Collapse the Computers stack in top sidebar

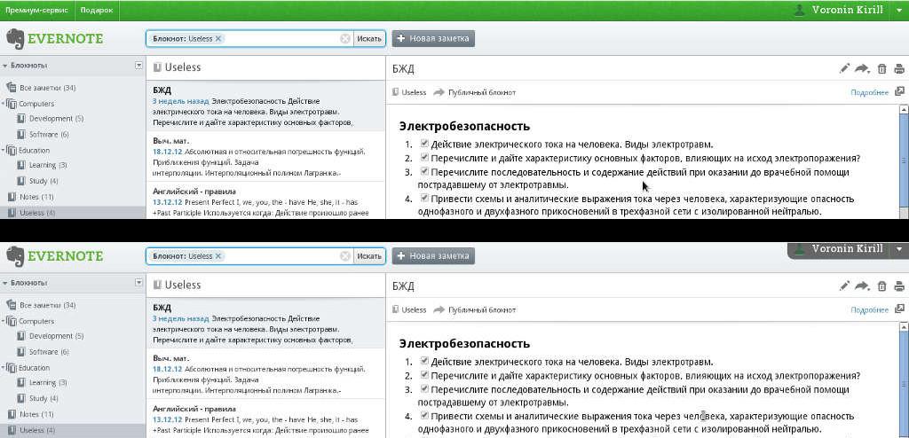coord(4,104)
